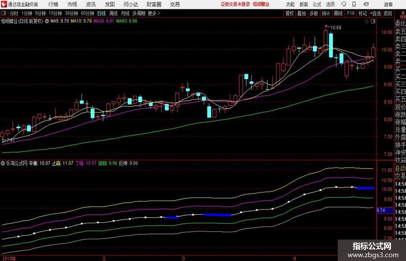Click the 回档: 9.56 indicator value
The image size is (406, 261).
click(x=108, y=163)
